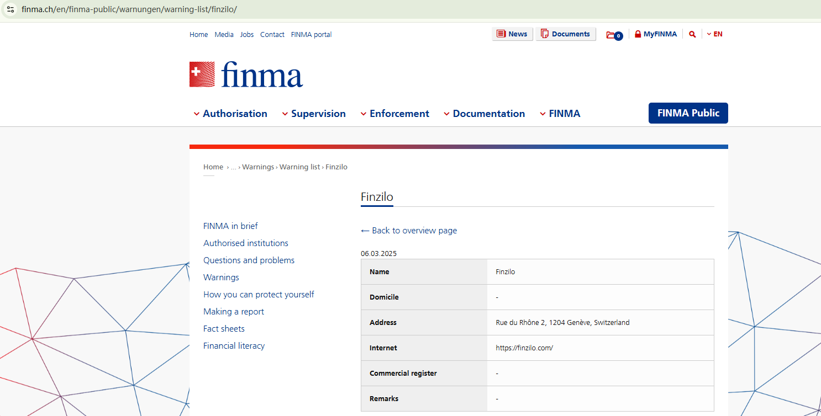Open the Media link
This screenshot has height=416, width=821.
(224, 35)
